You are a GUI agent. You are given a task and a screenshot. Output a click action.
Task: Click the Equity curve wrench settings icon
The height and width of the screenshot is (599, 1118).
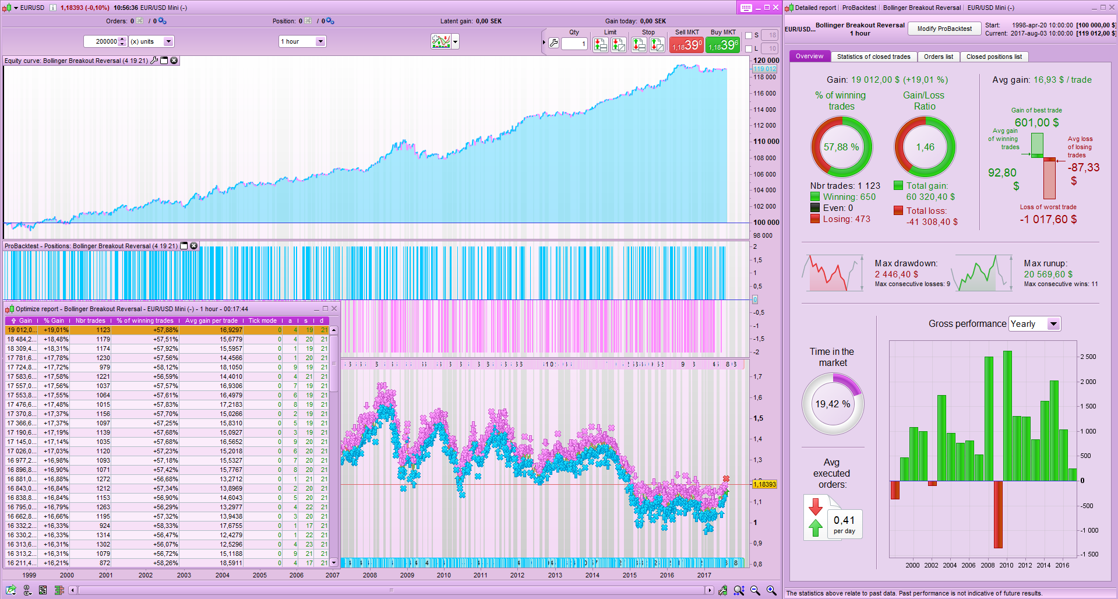154,61
